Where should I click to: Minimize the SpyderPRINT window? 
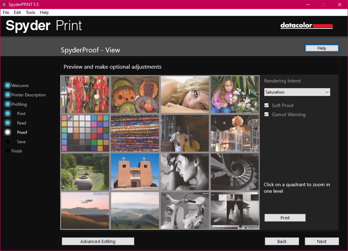[308, 5]
